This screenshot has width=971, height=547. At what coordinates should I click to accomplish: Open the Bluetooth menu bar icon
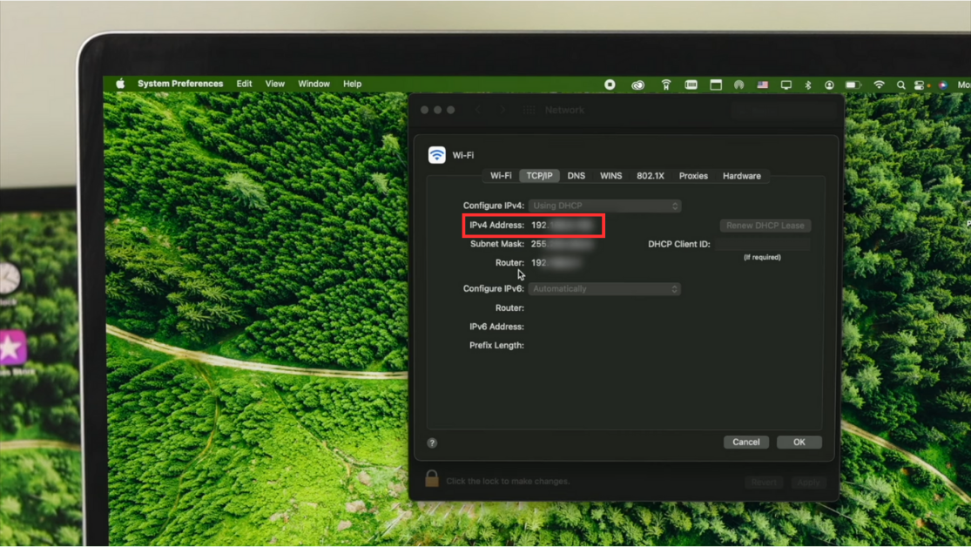808,84
